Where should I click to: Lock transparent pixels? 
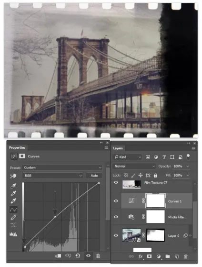point(126,175)
